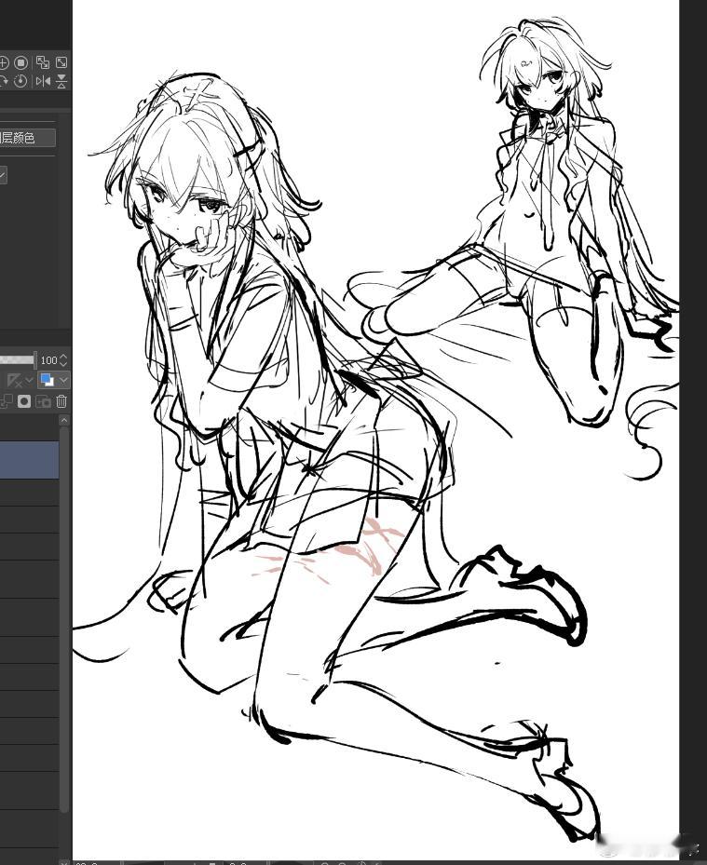Select the highlighted blue layer row
707x865 pixels.
(29, 460)
